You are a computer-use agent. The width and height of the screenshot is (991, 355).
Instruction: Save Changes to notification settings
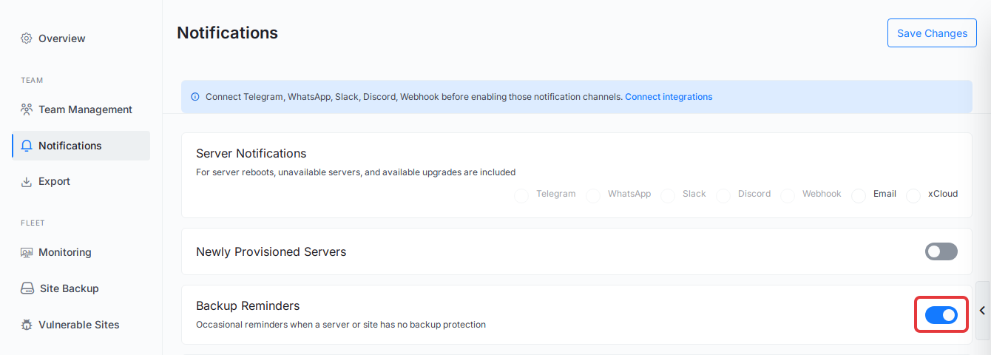[x=932, y=33]
